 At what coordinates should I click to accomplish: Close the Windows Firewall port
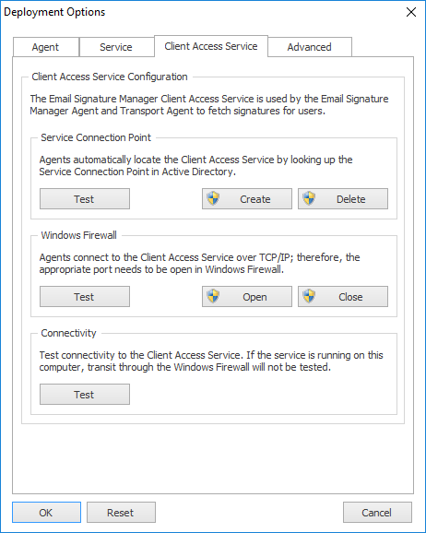click(x=343, y=296)
